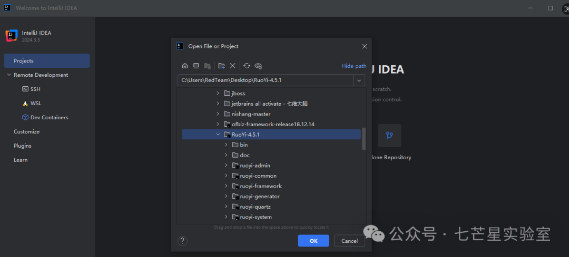This screenshot has width=569, height=257.
Task: Click the delete (X) toolbar icon
Action: [x=233, y=66]
